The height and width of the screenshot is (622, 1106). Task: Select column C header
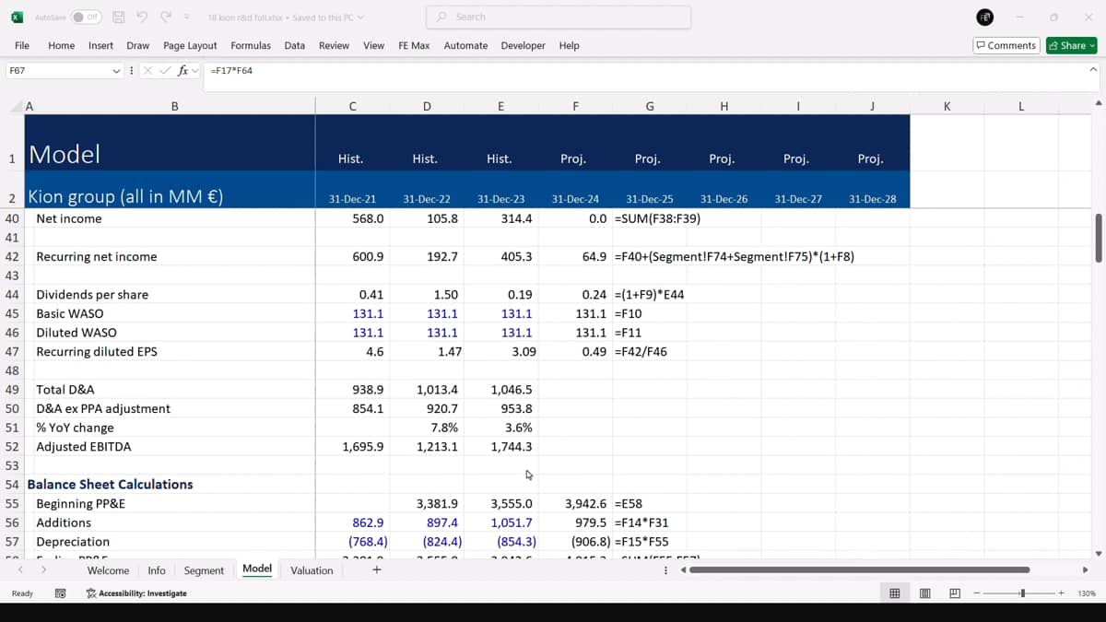tap(352, 106)
